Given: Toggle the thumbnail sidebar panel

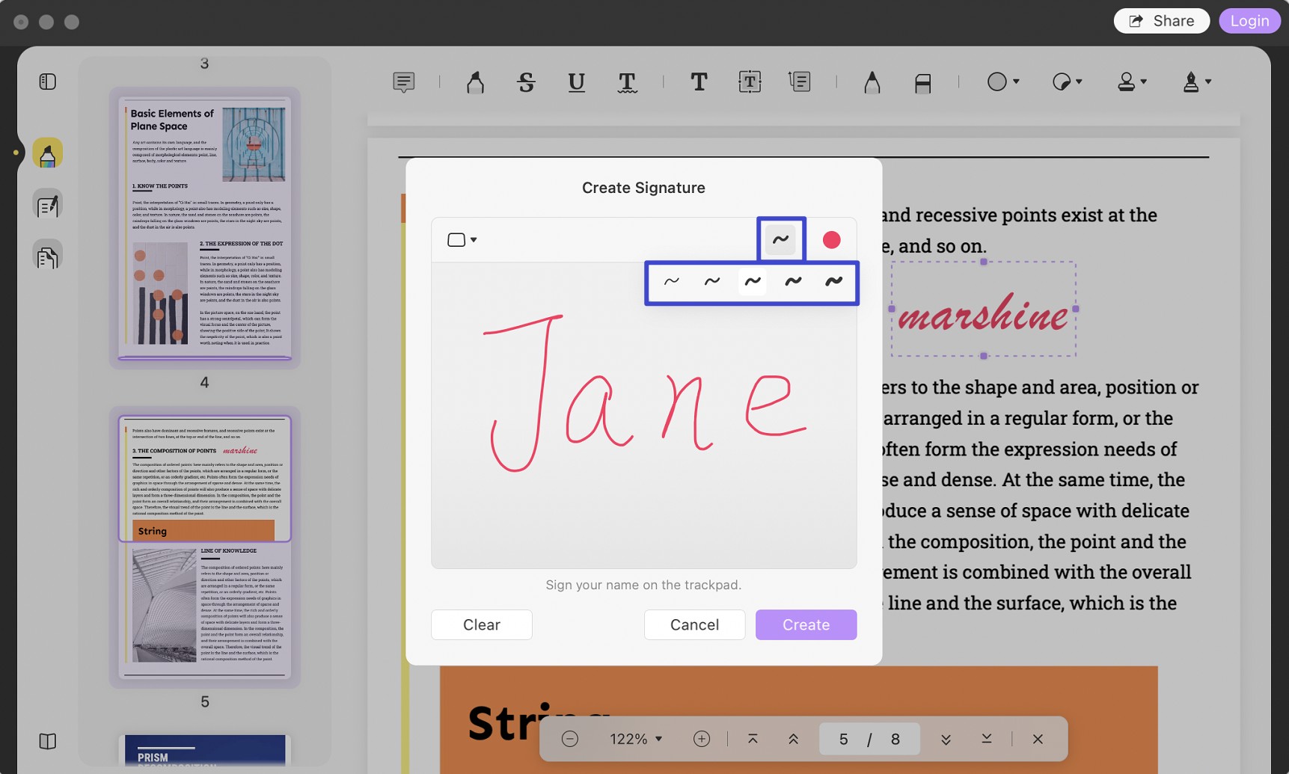Looking at the screenshot, I should coord(48,81).
